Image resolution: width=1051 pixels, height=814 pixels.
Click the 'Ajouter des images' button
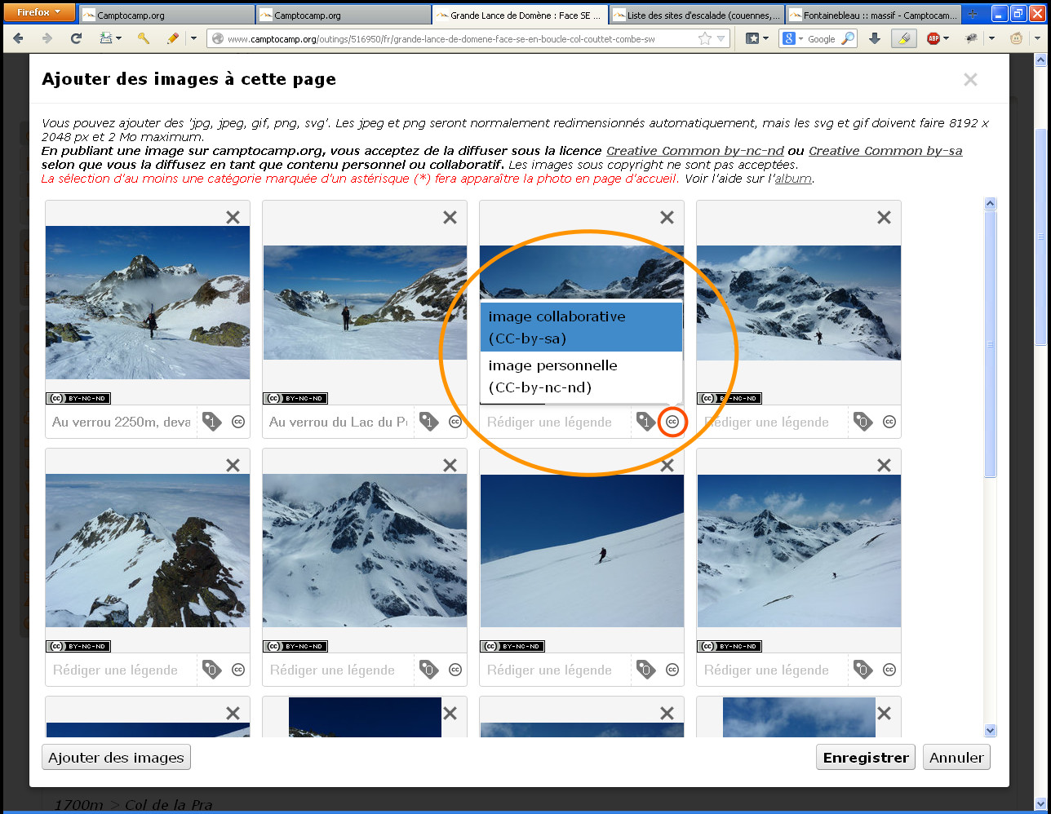pyautogui.click(x=116, y=757)
